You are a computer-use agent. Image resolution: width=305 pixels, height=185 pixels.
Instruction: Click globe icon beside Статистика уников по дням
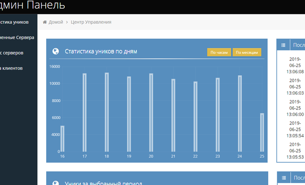tap(56, 51)
